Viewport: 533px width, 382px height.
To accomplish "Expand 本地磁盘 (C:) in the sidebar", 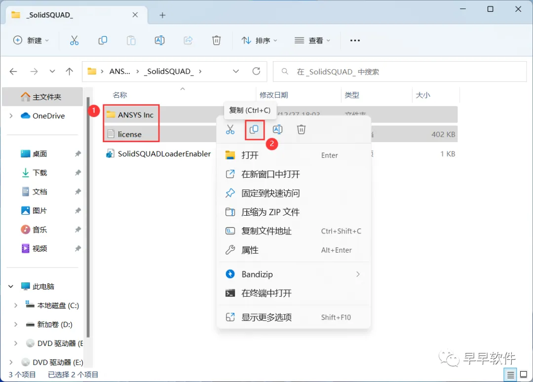I will [16, 306].
